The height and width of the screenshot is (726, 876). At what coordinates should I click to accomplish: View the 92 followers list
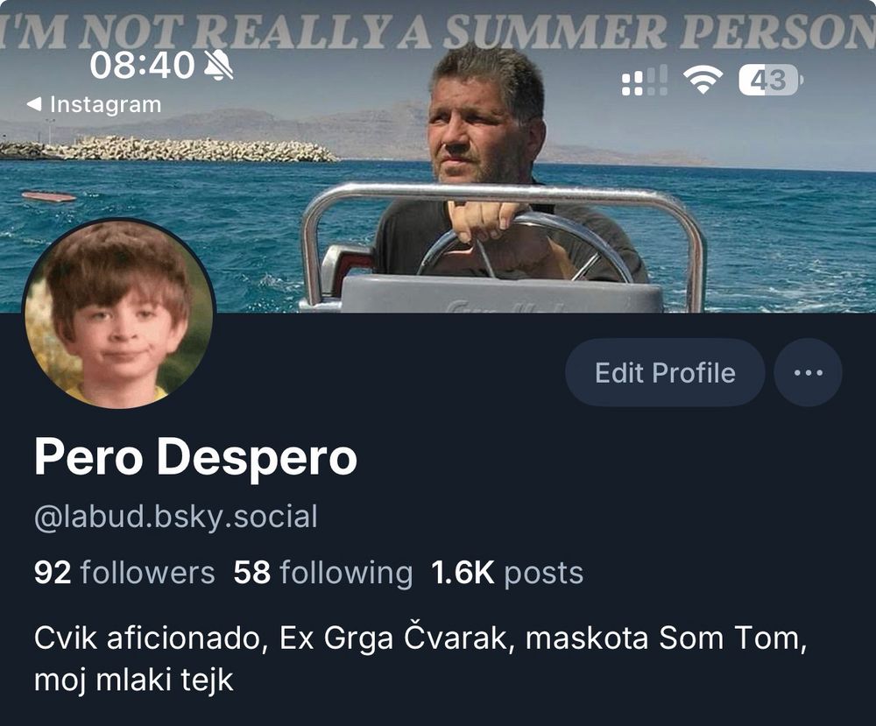[x=124, y=573]
